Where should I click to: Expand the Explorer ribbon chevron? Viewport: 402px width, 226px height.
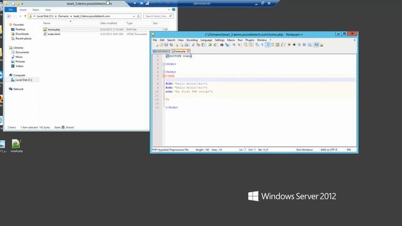[x=169, y=9]
